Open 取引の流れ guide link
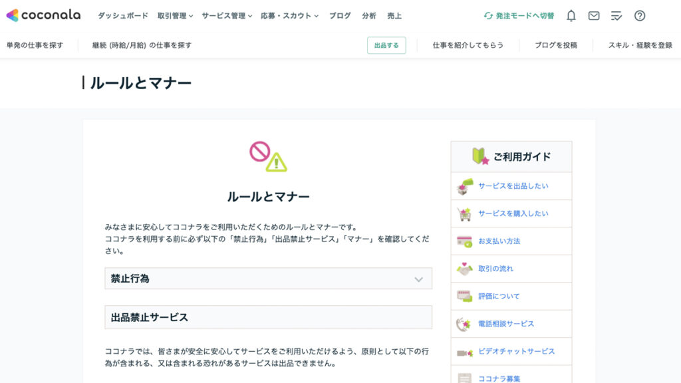Image resolution: width=681 pixels, height=383 pixels. pyautogui.click(x=495, y=269)
